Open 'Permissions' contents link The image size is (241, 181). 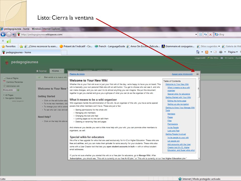[x=173, y=124]
